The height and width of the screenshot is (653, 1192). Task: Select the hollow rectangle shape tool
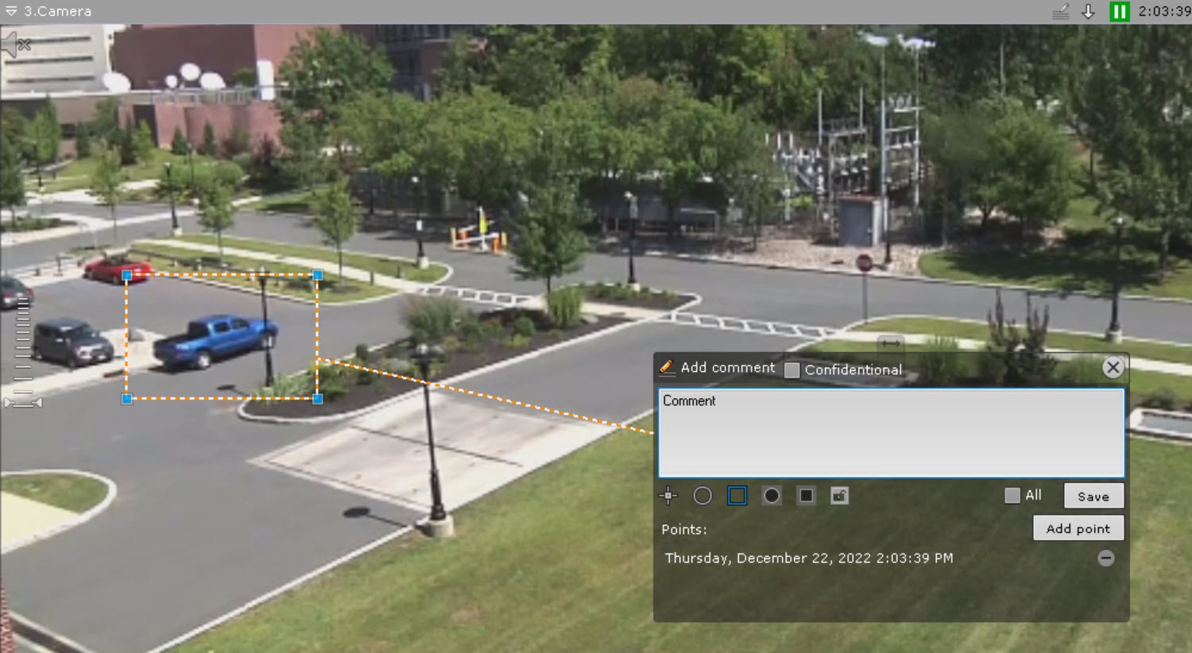tap(737, 496)
